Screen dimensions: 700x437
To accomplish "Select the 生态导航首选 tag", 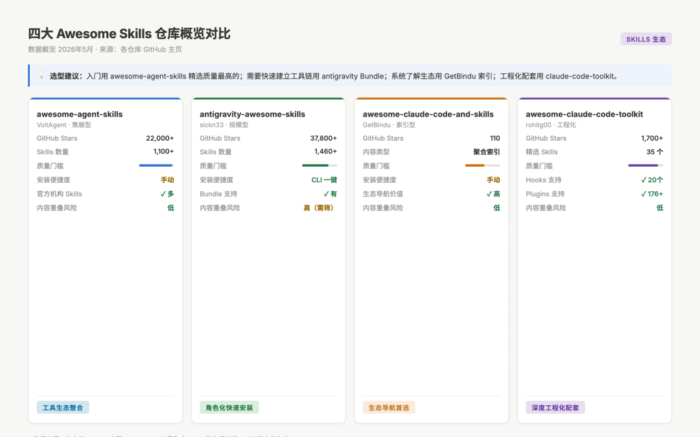I will click(x=389, y=408).
